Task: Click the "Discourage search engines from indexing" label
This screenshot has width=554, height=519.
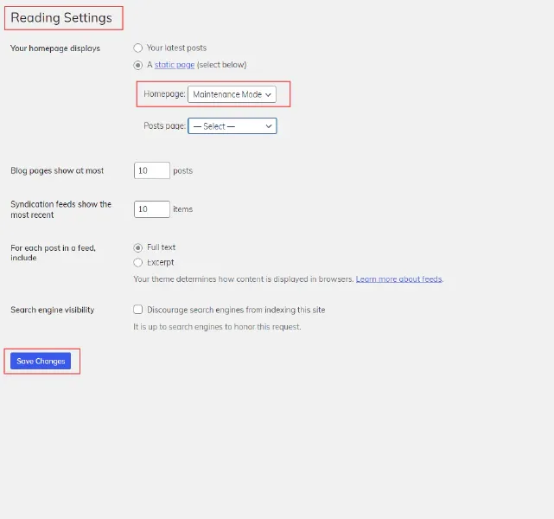Action: (236, 310)
